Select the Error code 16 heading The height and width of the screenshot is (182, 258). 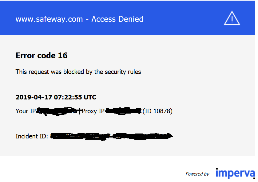click(42, 56)
